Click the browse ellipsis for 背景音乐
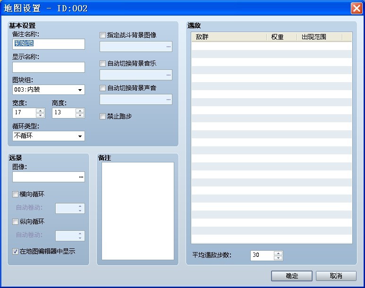 click(x=169, y=75)
